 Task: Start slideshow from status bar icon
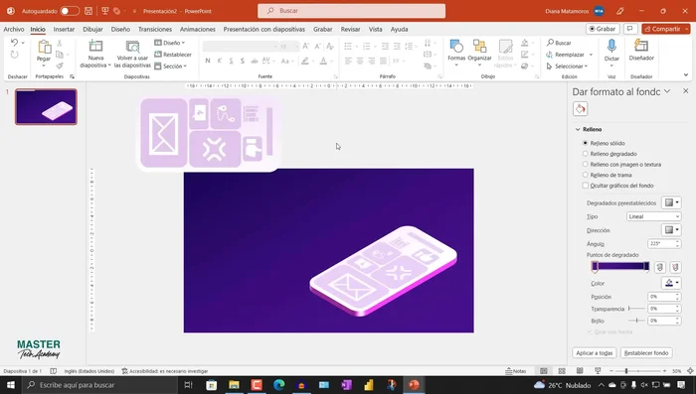pyautogui.click(x=598, y=371)
